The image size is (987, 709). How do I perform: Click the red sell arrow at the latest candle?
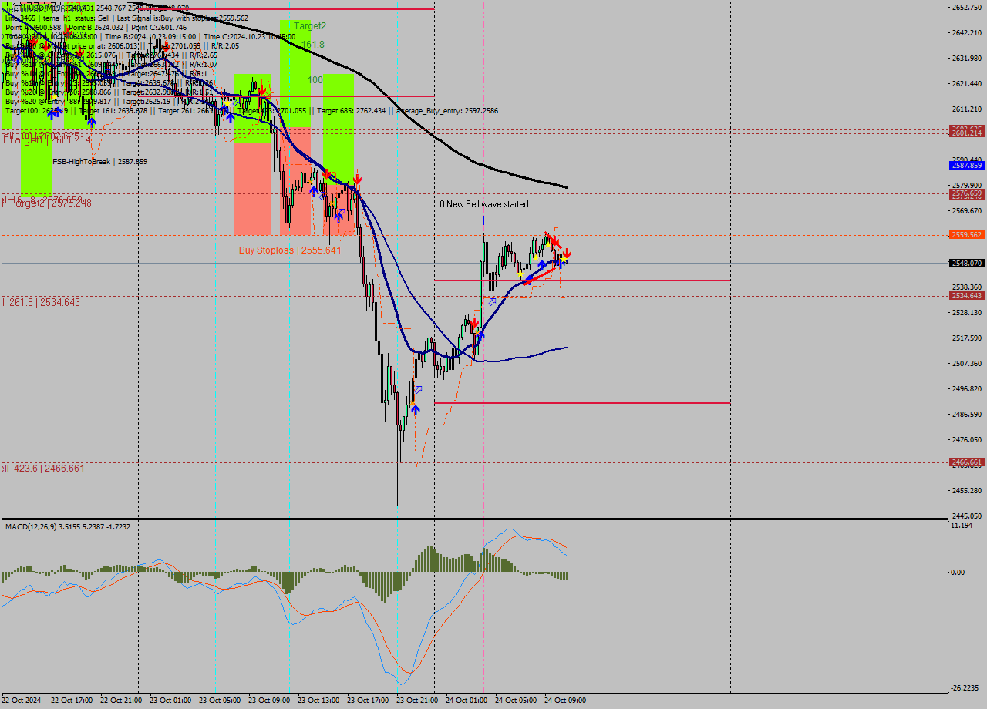coord(568,253)
